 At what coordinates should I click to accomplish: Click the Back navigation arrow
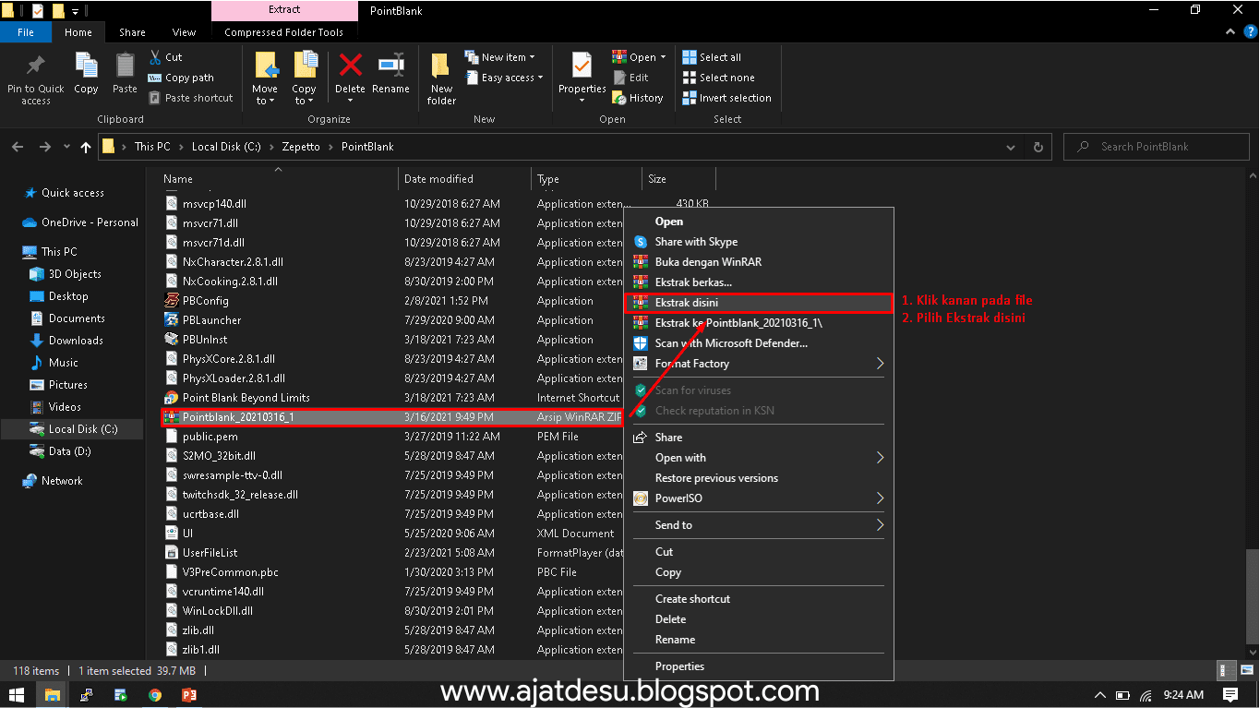pos(18,147)
